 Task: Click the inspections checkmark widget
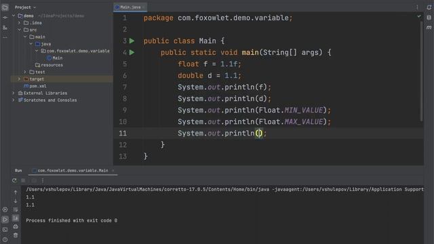point(419,16)
